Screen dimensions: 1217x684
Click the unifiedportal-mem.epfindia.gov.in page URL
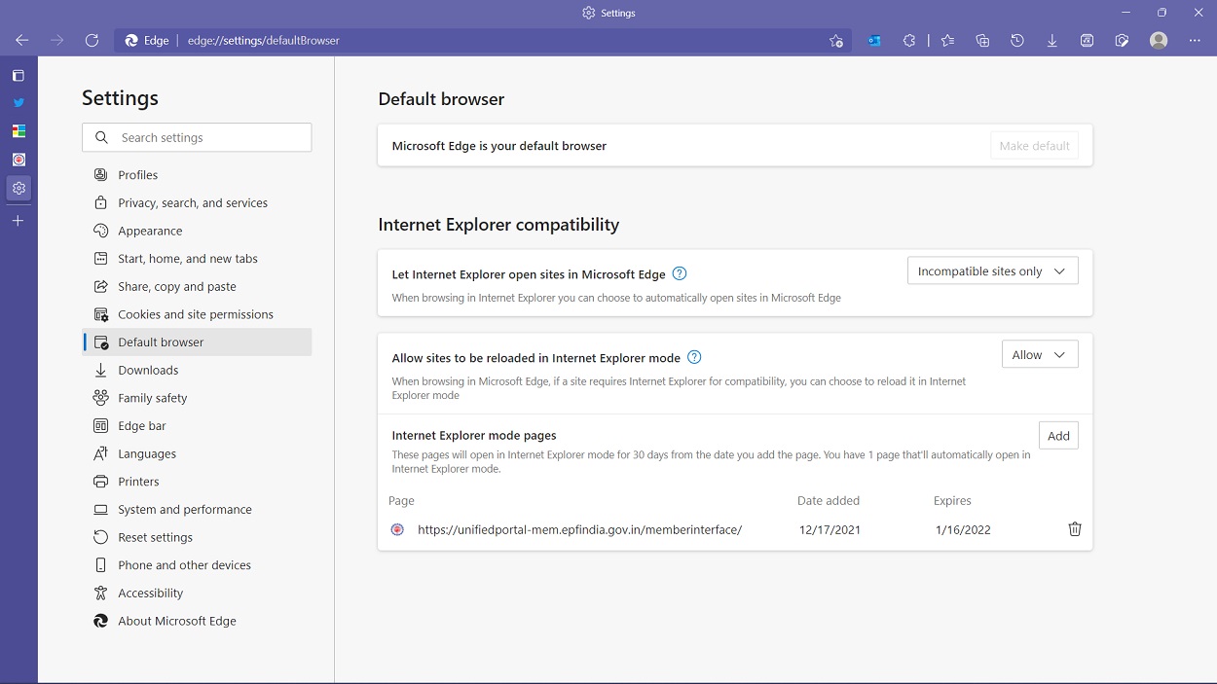pyautogui.click(x=579, y=530)
